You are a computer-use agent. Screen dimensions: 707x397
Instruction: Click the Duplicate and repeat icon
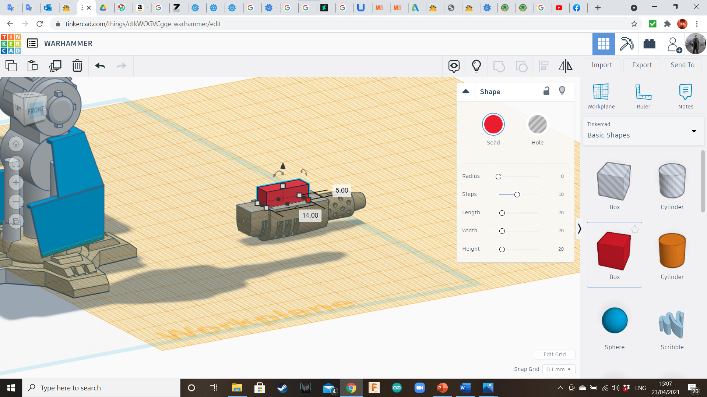[x=55, y=66]
